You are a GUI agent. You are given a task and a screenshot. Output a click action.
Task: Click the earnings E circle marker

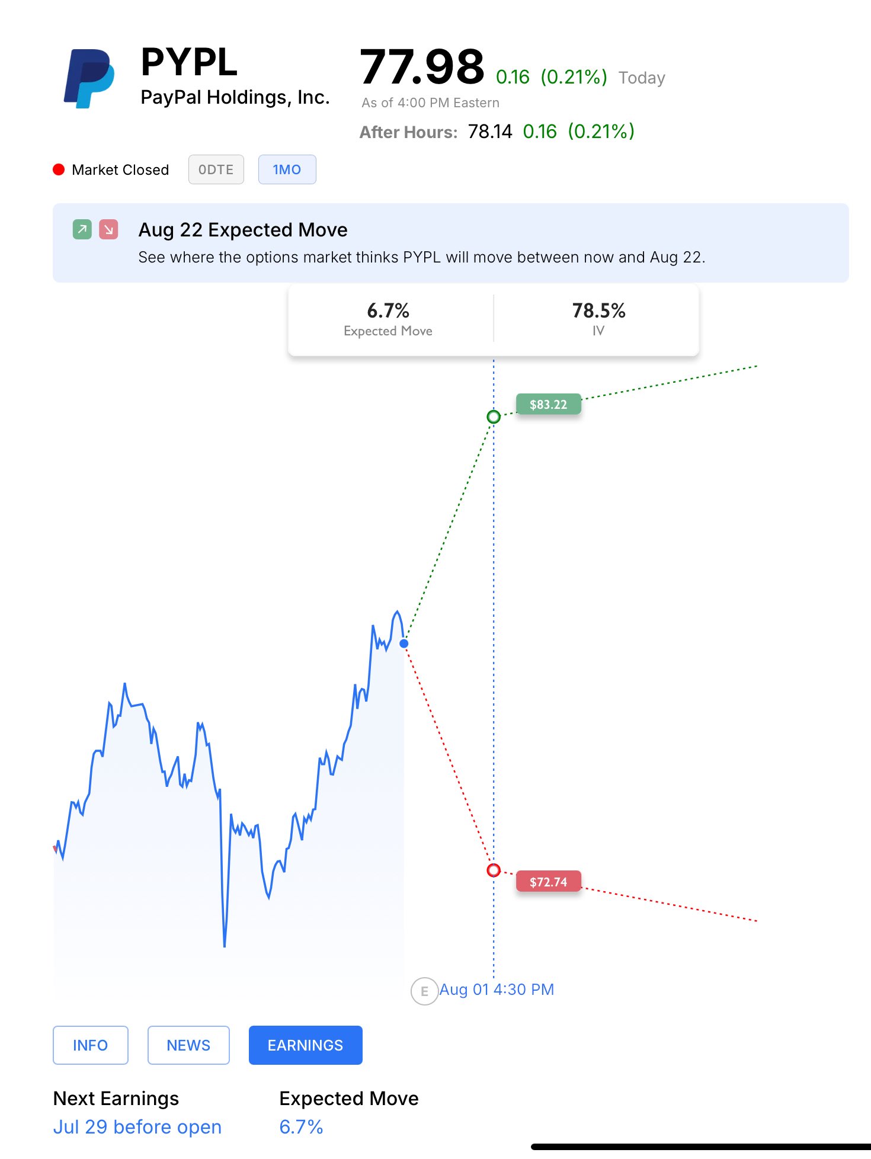coord(424,991)
